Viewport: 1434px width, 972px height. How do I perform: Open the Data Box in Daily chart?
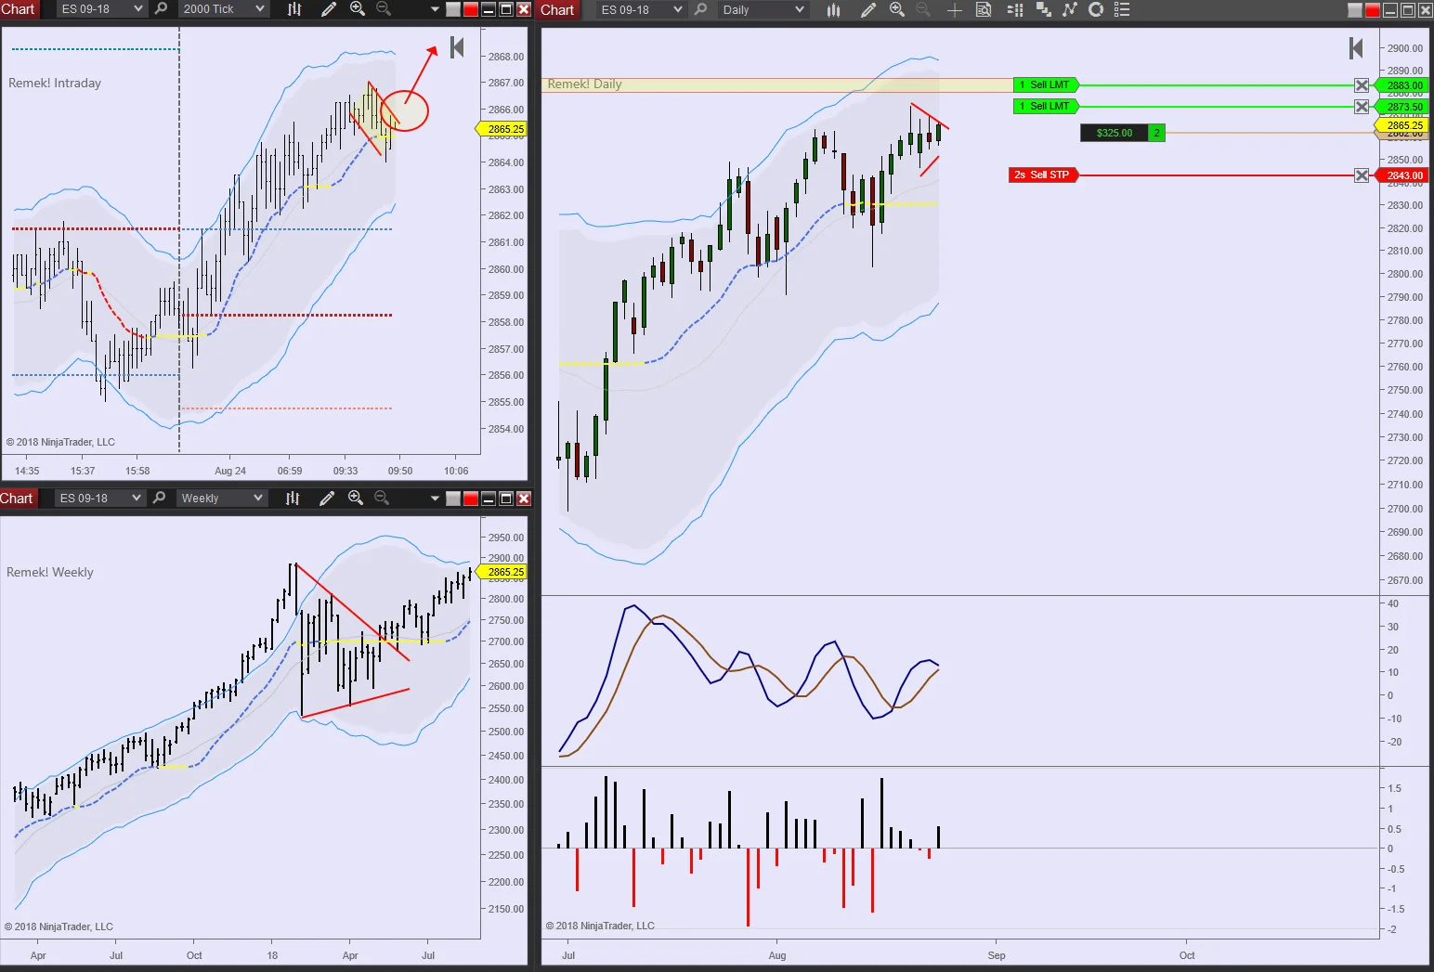(x=984, y=9)
